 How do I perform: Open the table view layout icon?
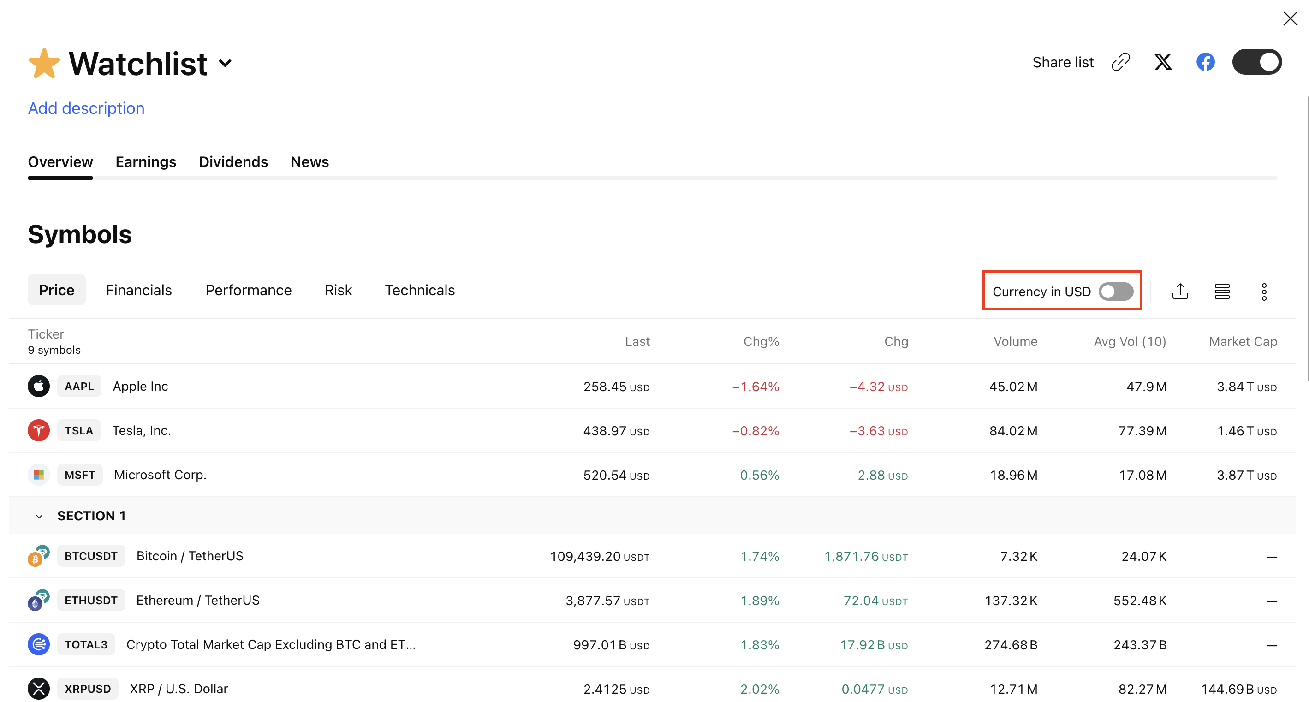pyautogui.click(x=1222, y=292)
